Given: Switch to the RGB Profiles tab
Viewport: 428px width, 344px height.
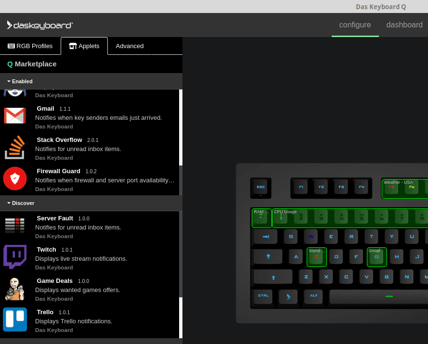Looking at the screenshot, I should [30, 46].
